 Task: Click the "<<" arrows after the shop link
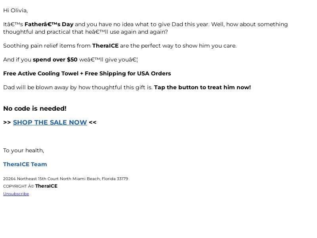coord(93,123)
